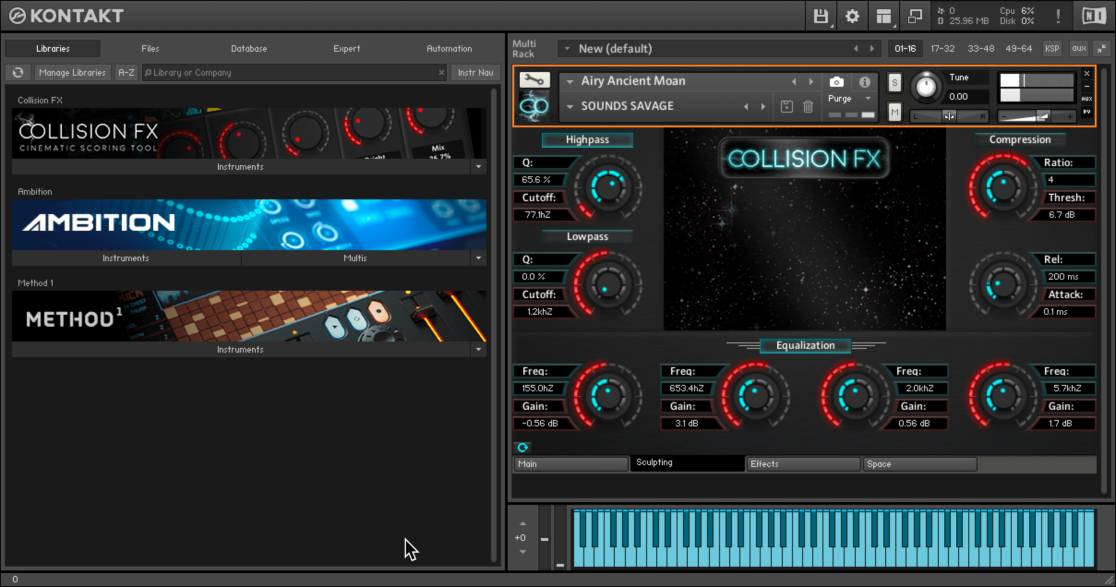The width and height of the screenshot is (1116, 587).
Task: Toggle the Mute M button
Action: click(x=894, y=112)
